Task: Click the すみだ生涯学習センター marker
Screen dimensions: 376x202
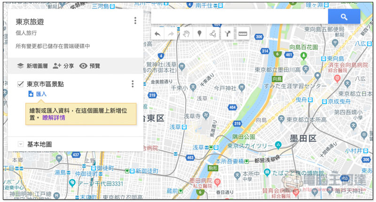Action: tap(318, 76)
